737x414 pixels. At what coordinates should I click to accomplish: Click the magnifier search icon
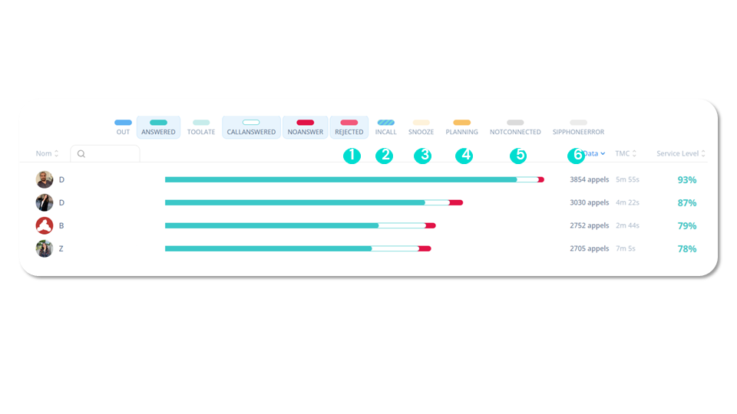coord(81,154)
